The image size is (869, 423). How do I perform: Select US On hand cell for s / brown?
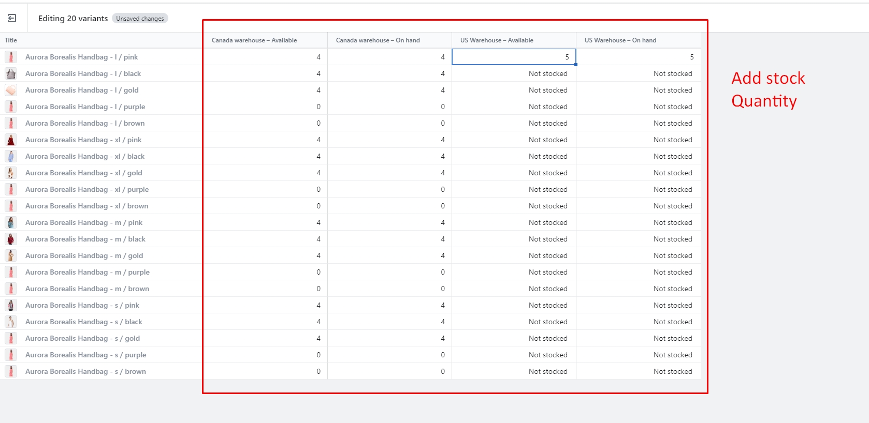[638, 371]
